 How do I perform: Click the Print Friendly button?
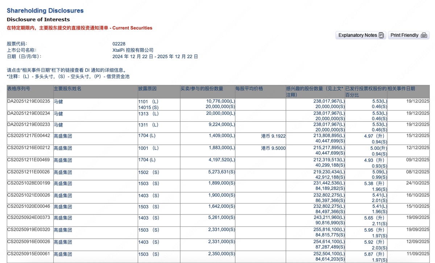pyautogui.click(x=409, y=35)
